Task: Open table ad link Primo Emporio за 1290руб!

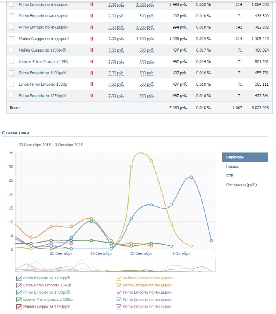Action: pos(43,96)
